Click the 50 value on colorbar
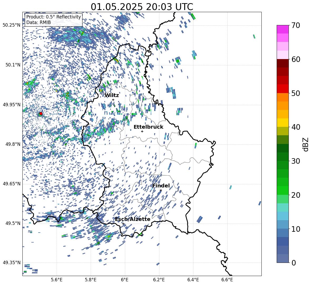Image resolution: width=312 pixels, height=285 pixels. click(296, 93)
